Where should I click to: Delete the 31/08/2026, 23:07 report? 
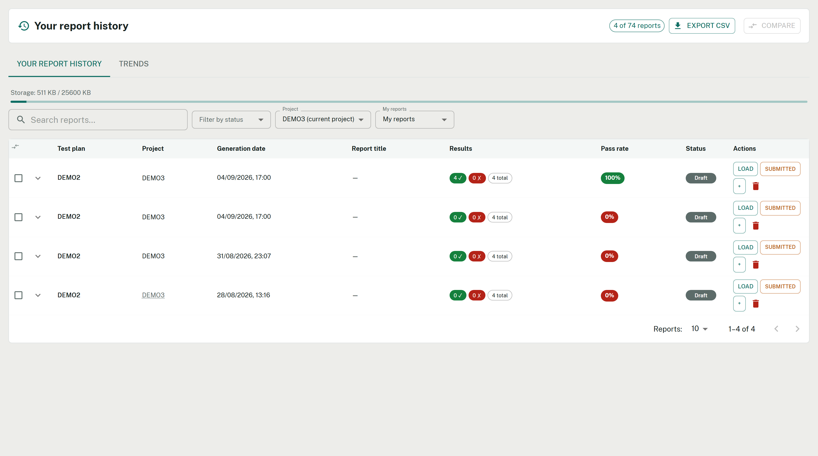tap(756, 265)
